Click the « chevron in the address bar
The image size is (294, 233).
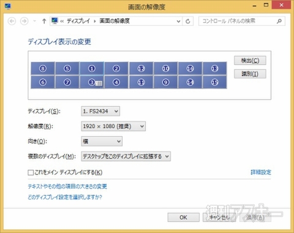(x=62, y=21)
